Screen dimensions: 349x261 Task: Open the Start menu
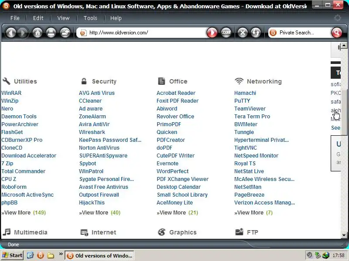pyautogui.click(x=12, y=255)
